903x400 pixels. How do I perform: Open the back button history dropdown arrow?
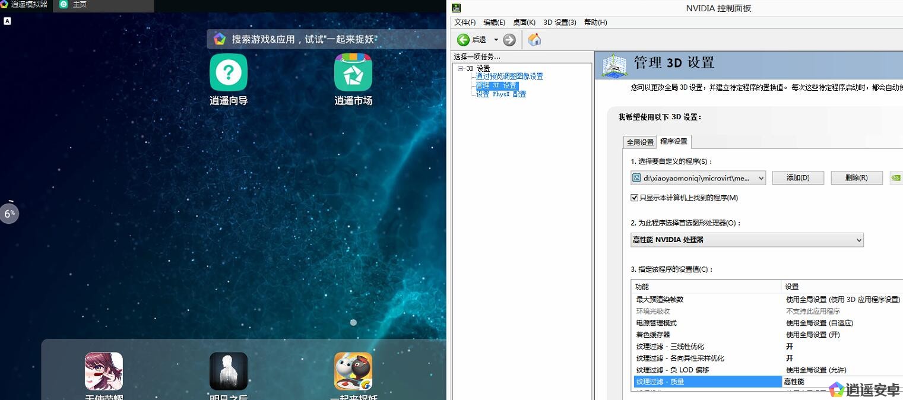(x=496, y=40)
